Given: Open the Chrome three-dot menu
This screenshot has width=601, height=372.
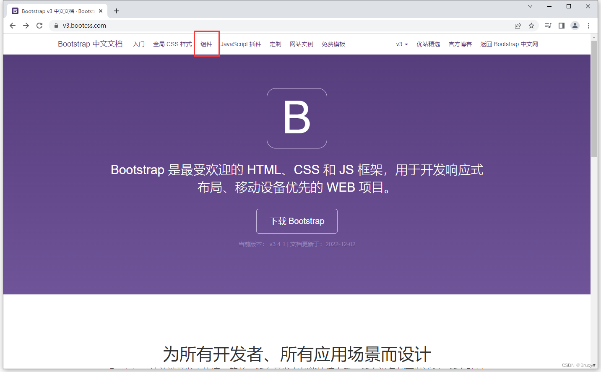Looking at the screenshot, I should pos(588,26).
